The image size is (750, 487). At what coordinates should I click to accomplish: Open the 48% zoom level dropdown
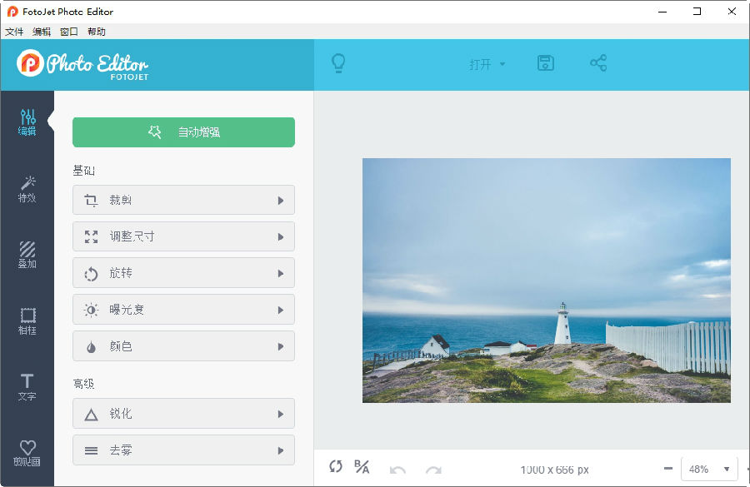click(x=709, y=469)
